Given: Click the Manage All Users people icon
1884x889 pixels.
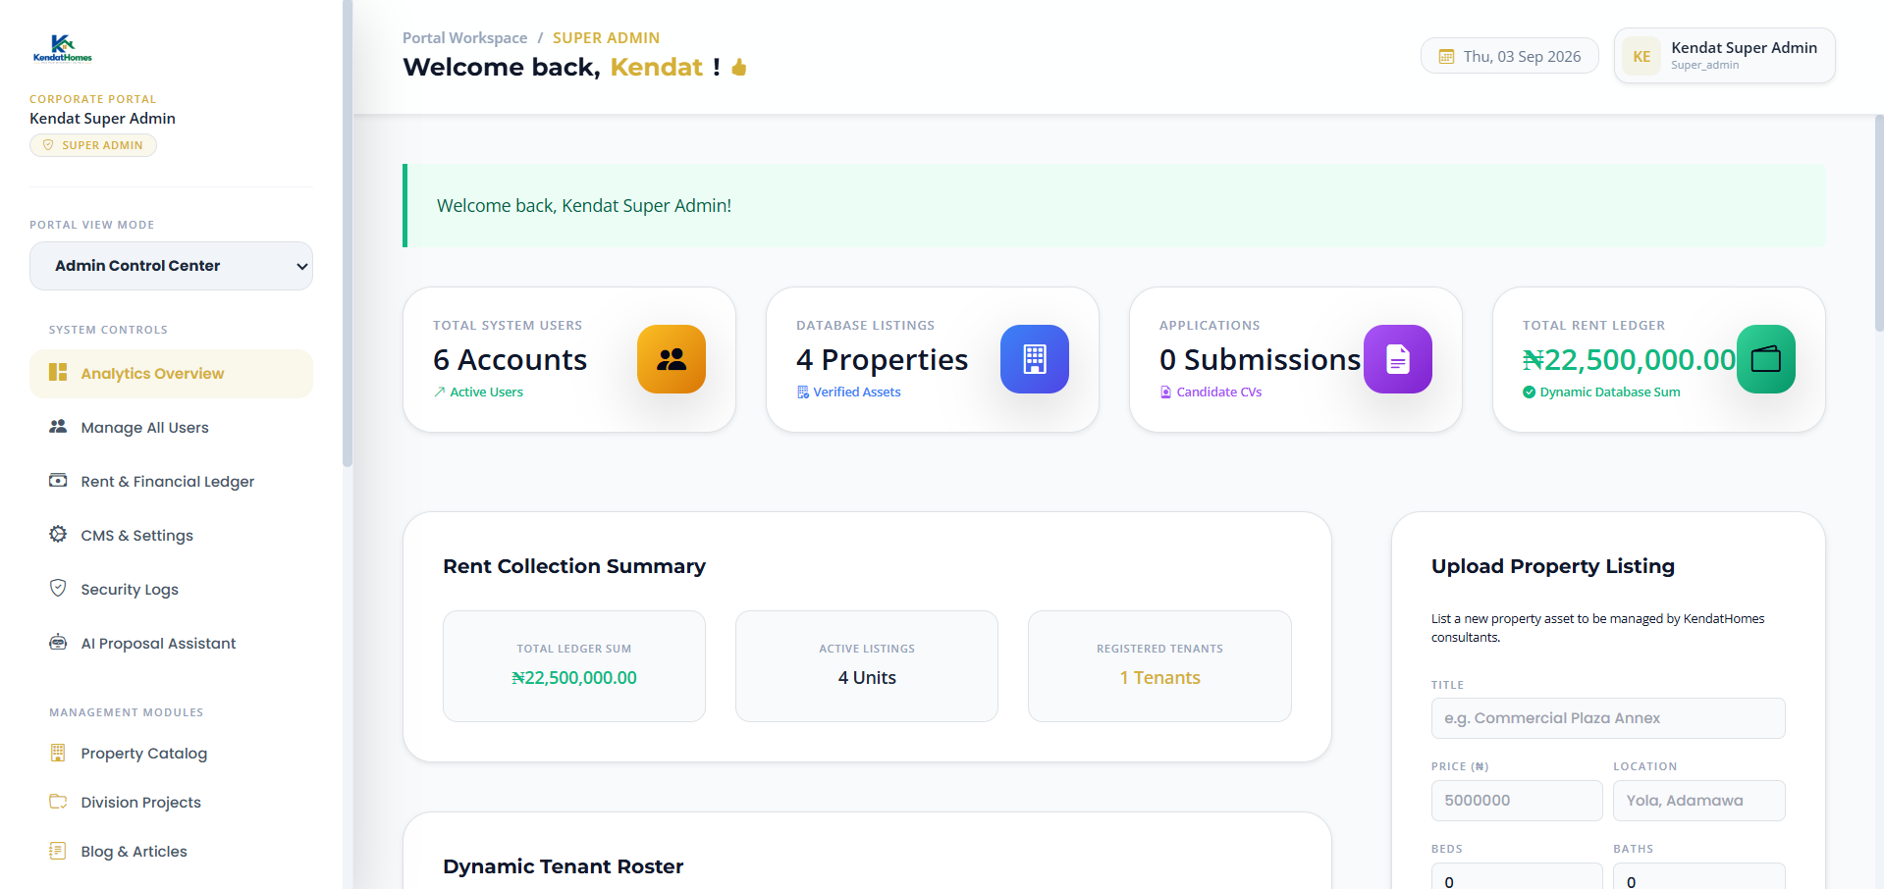Looking at the screenshot, I should click(58, 427).
